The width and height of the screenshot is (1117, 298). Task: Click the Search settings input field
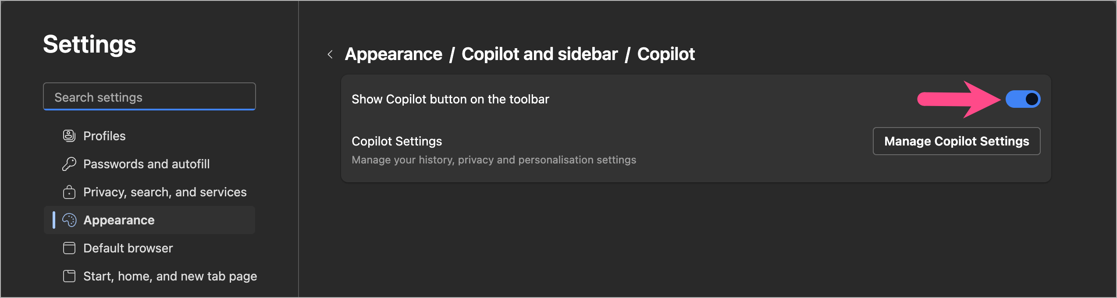point(149,97)
